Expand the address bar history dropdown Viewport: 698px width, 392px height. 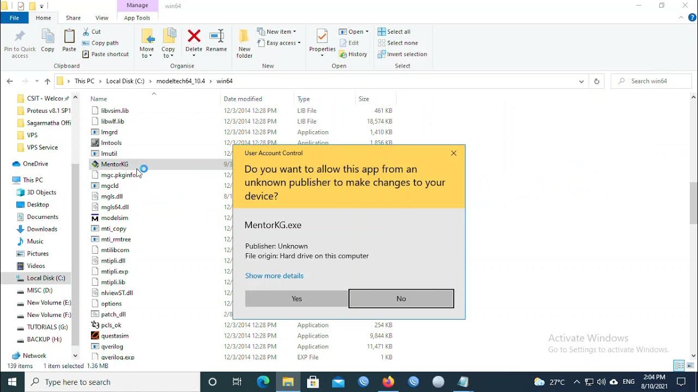coord(581,81)
